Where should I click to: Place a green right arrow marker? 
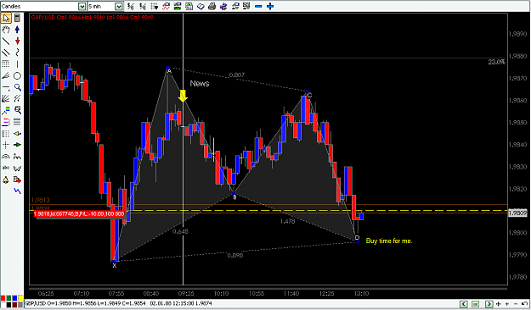tap(17, 145)
